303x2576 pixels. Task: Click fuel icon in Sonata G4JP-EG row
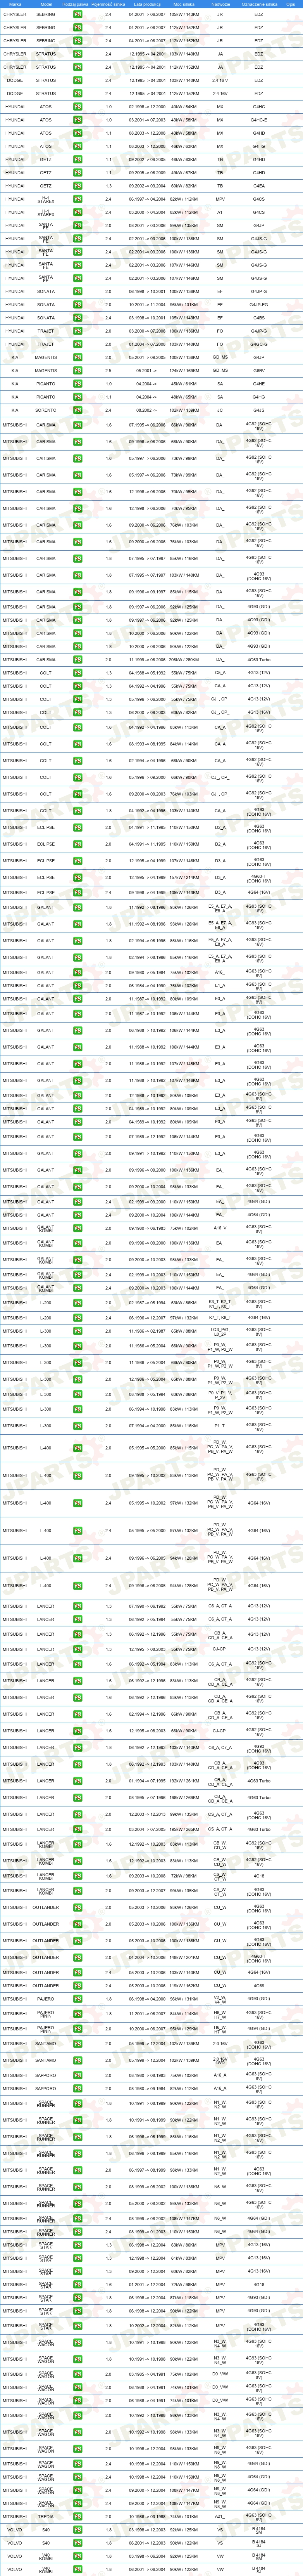tap(77, 304)
